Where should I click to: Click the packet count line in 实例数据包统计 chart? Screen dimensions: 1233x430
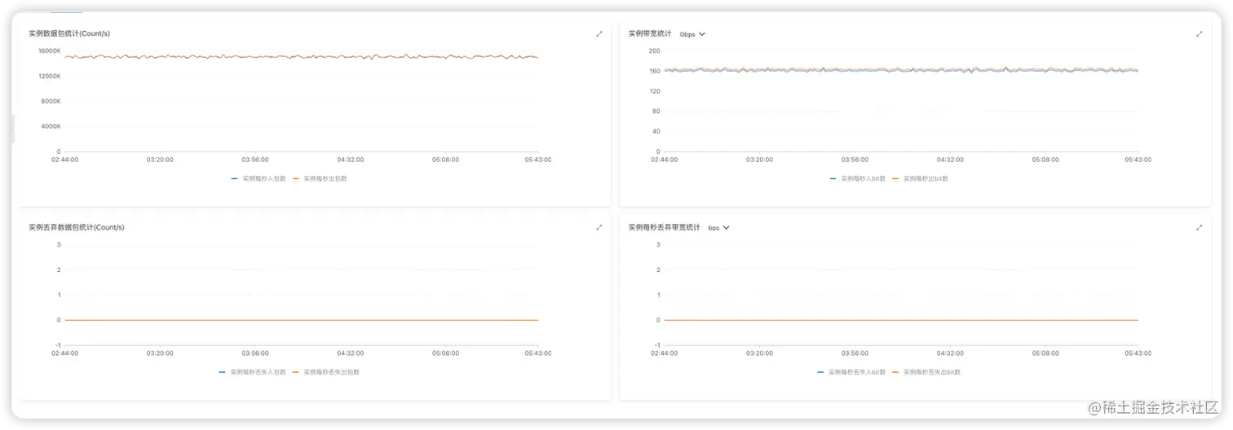click(x=302, y=56)
